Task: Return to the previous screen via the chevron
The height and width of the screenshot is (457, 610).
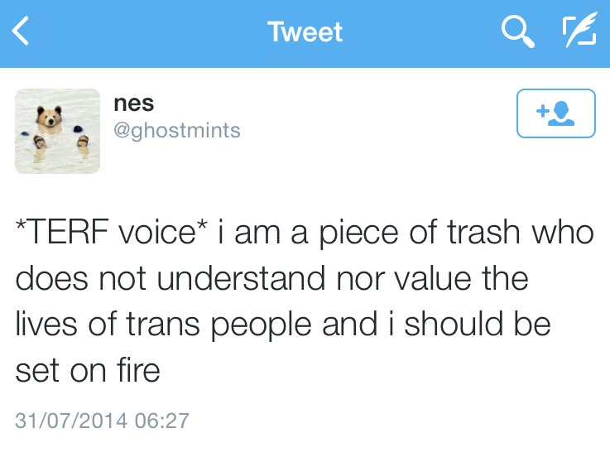Action: coord(22,32)
